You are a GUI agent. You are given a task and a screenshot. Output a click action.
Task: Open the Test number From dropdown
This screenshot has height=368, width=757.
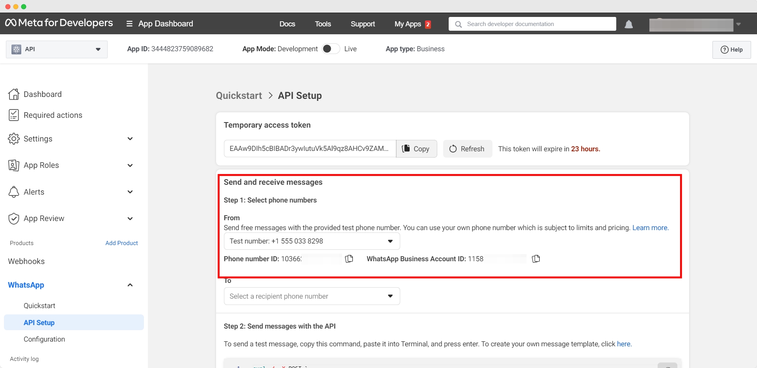point(312,241)
